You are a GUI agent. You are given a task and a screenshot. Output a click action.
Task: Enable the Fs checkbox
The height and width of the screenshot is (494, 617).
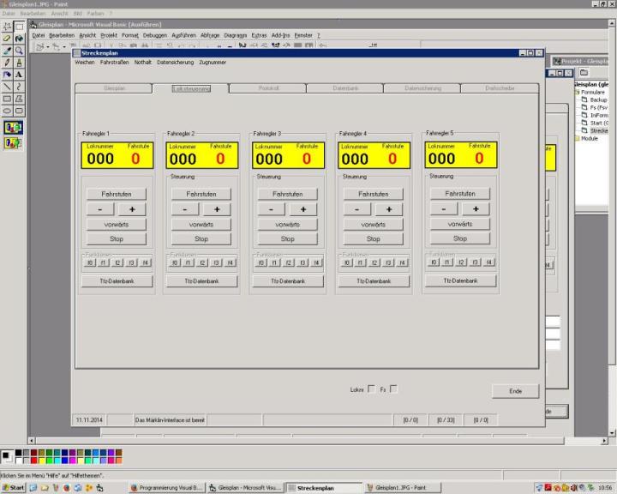click(393, 389)
